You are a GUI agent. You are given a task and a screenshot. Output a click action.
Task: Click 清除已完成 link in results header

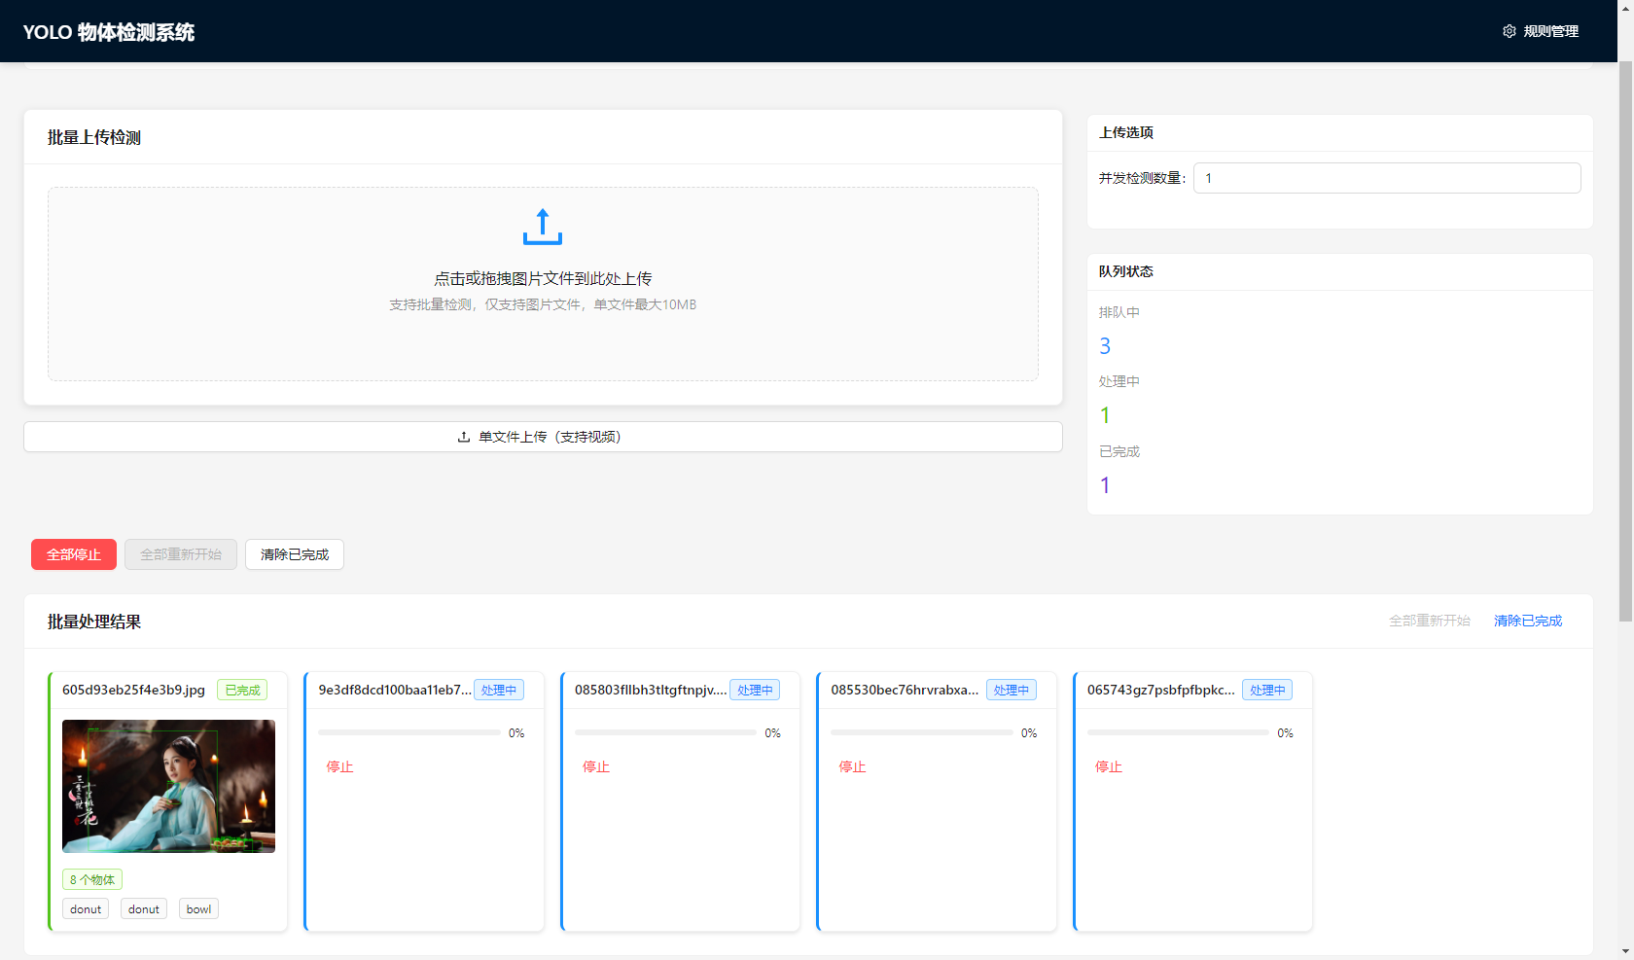pos(1528,621)
